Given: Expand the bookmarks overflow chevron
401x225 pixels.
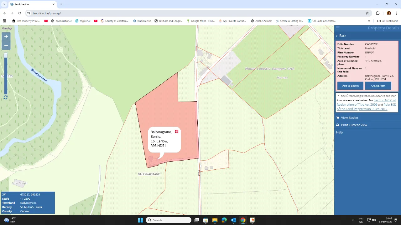Looking at the screenshot, I should (x=369, y=21).
